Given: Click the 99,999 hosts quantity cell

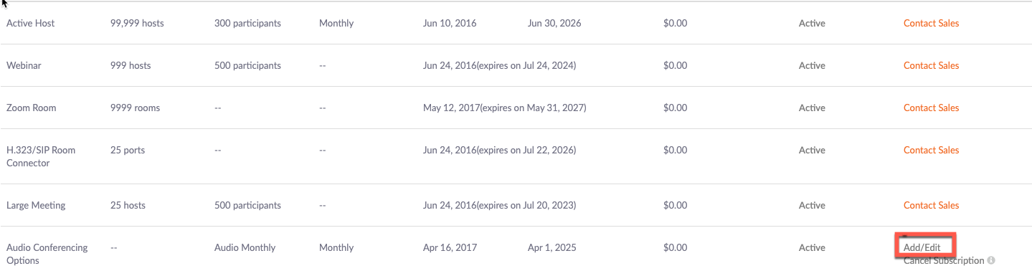Looking at the screenshot, I should click(137, 23).
